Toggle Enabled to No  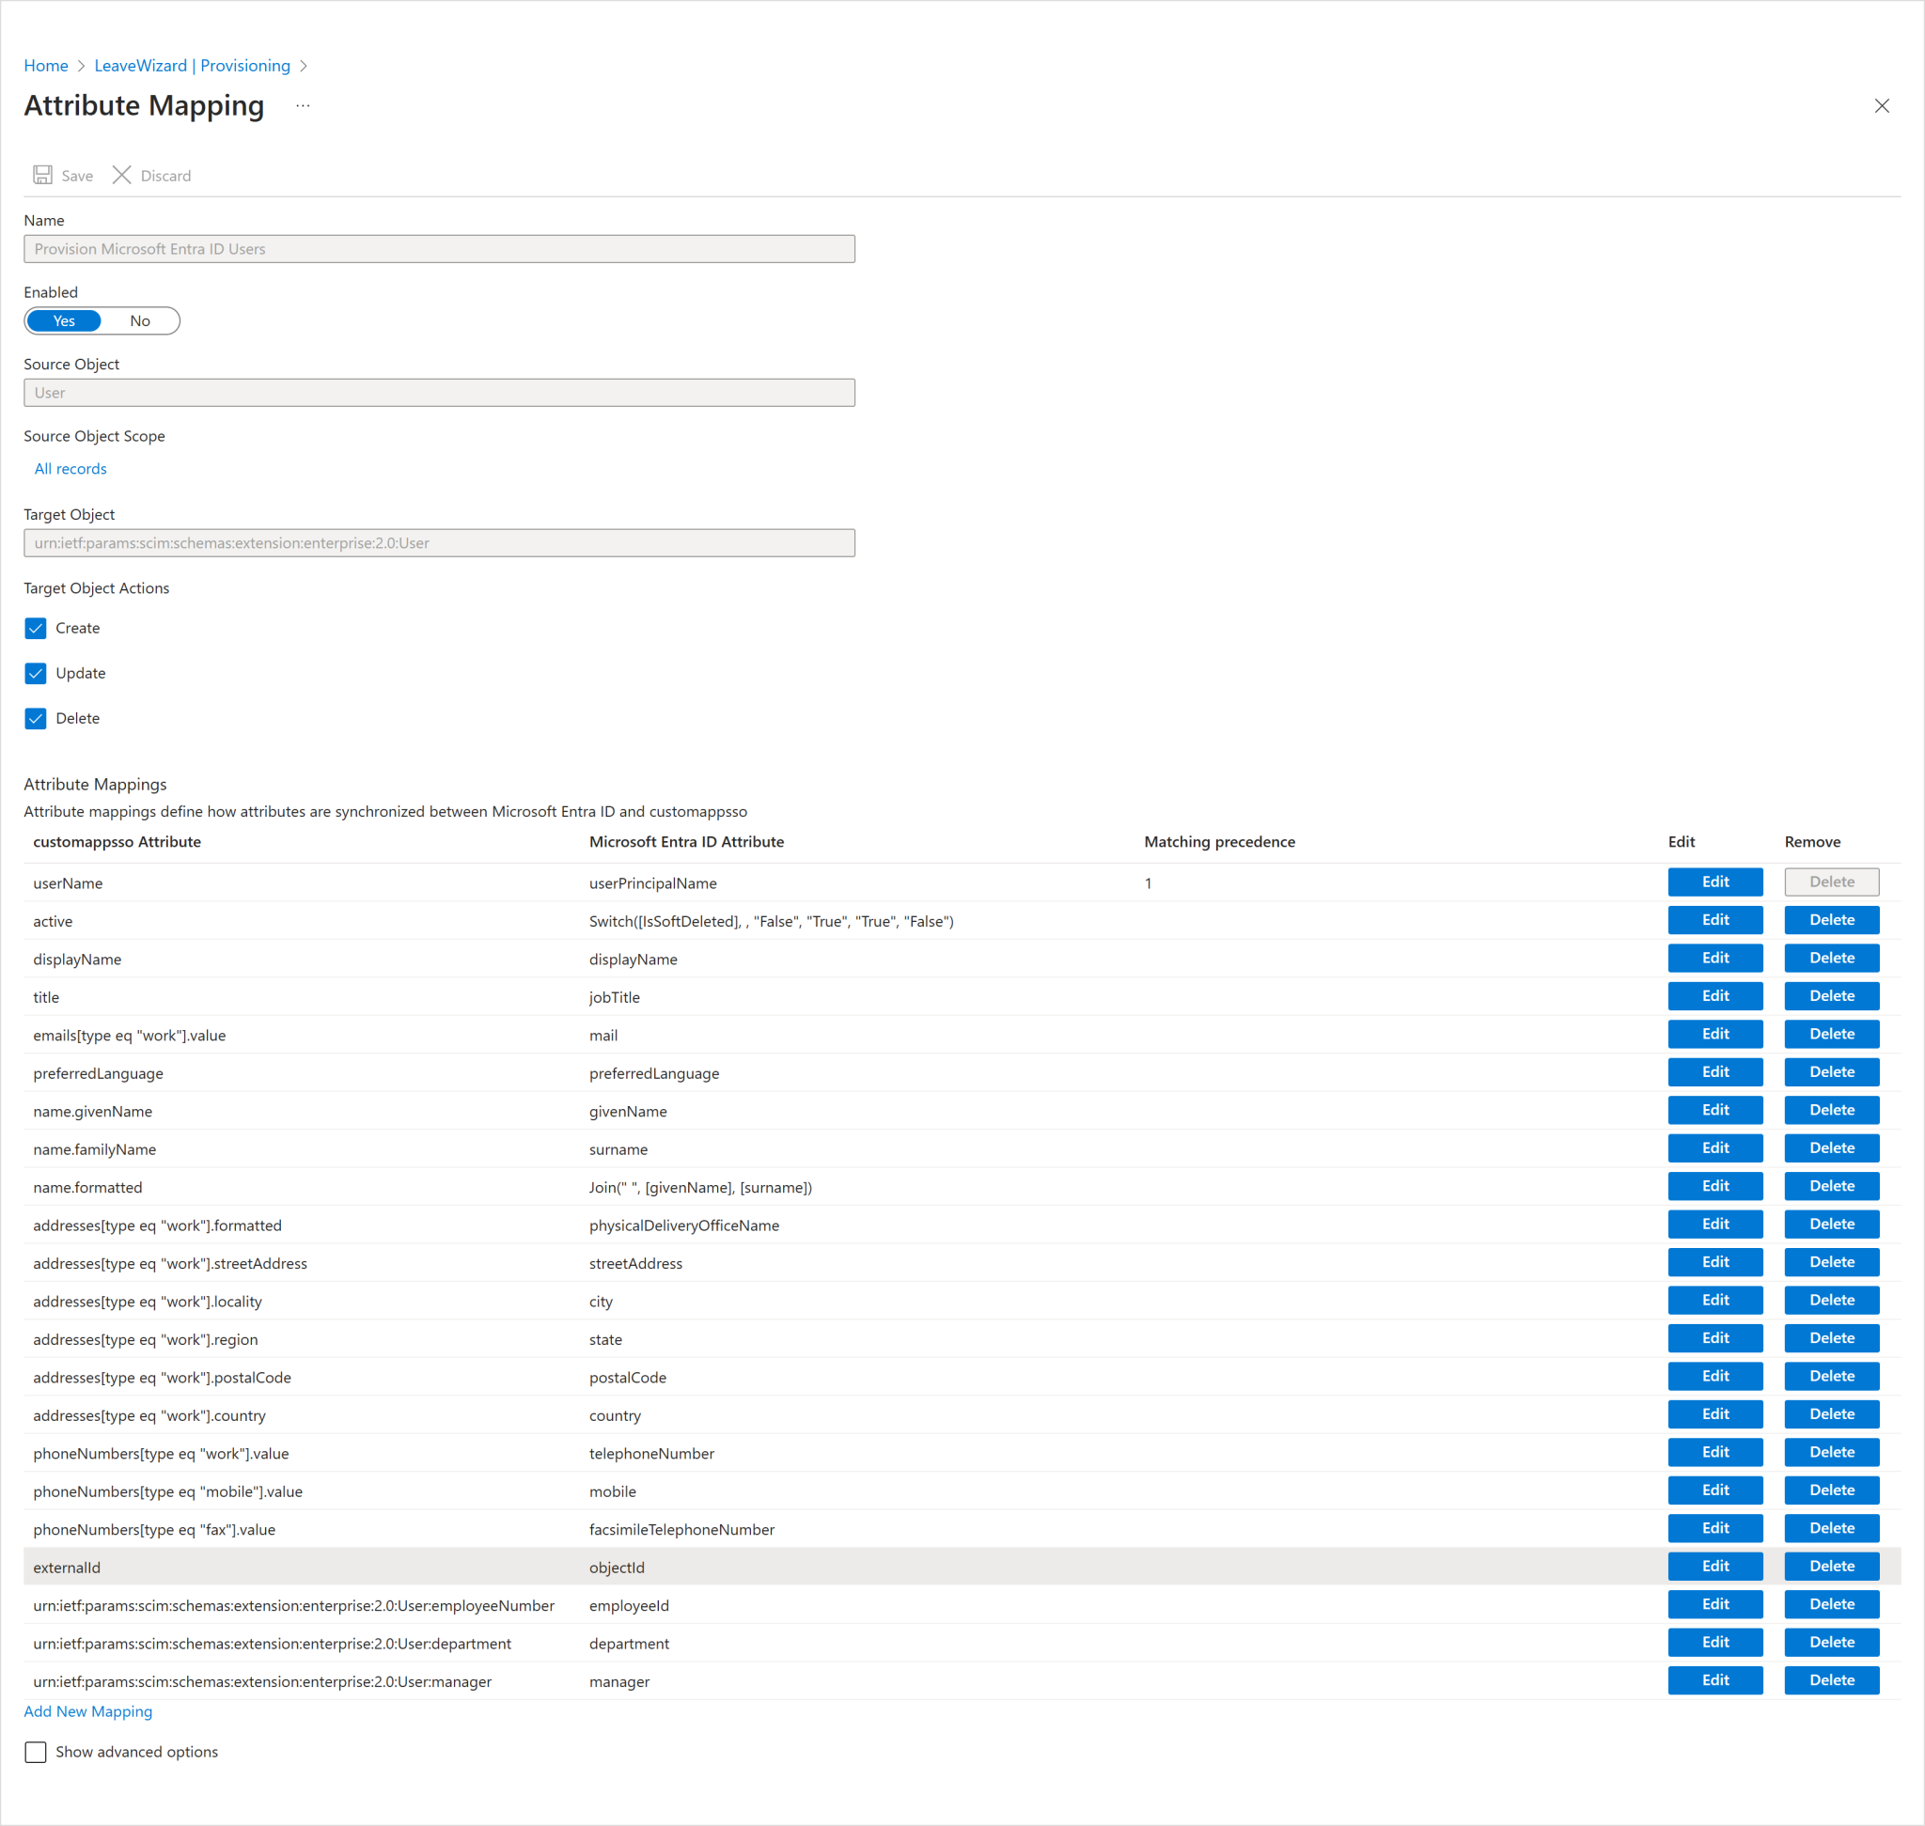point(140,321)
